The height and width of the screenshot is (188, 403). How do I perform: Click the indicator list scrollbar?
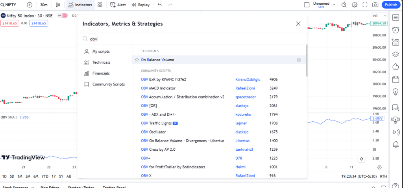tap(307, 60)
